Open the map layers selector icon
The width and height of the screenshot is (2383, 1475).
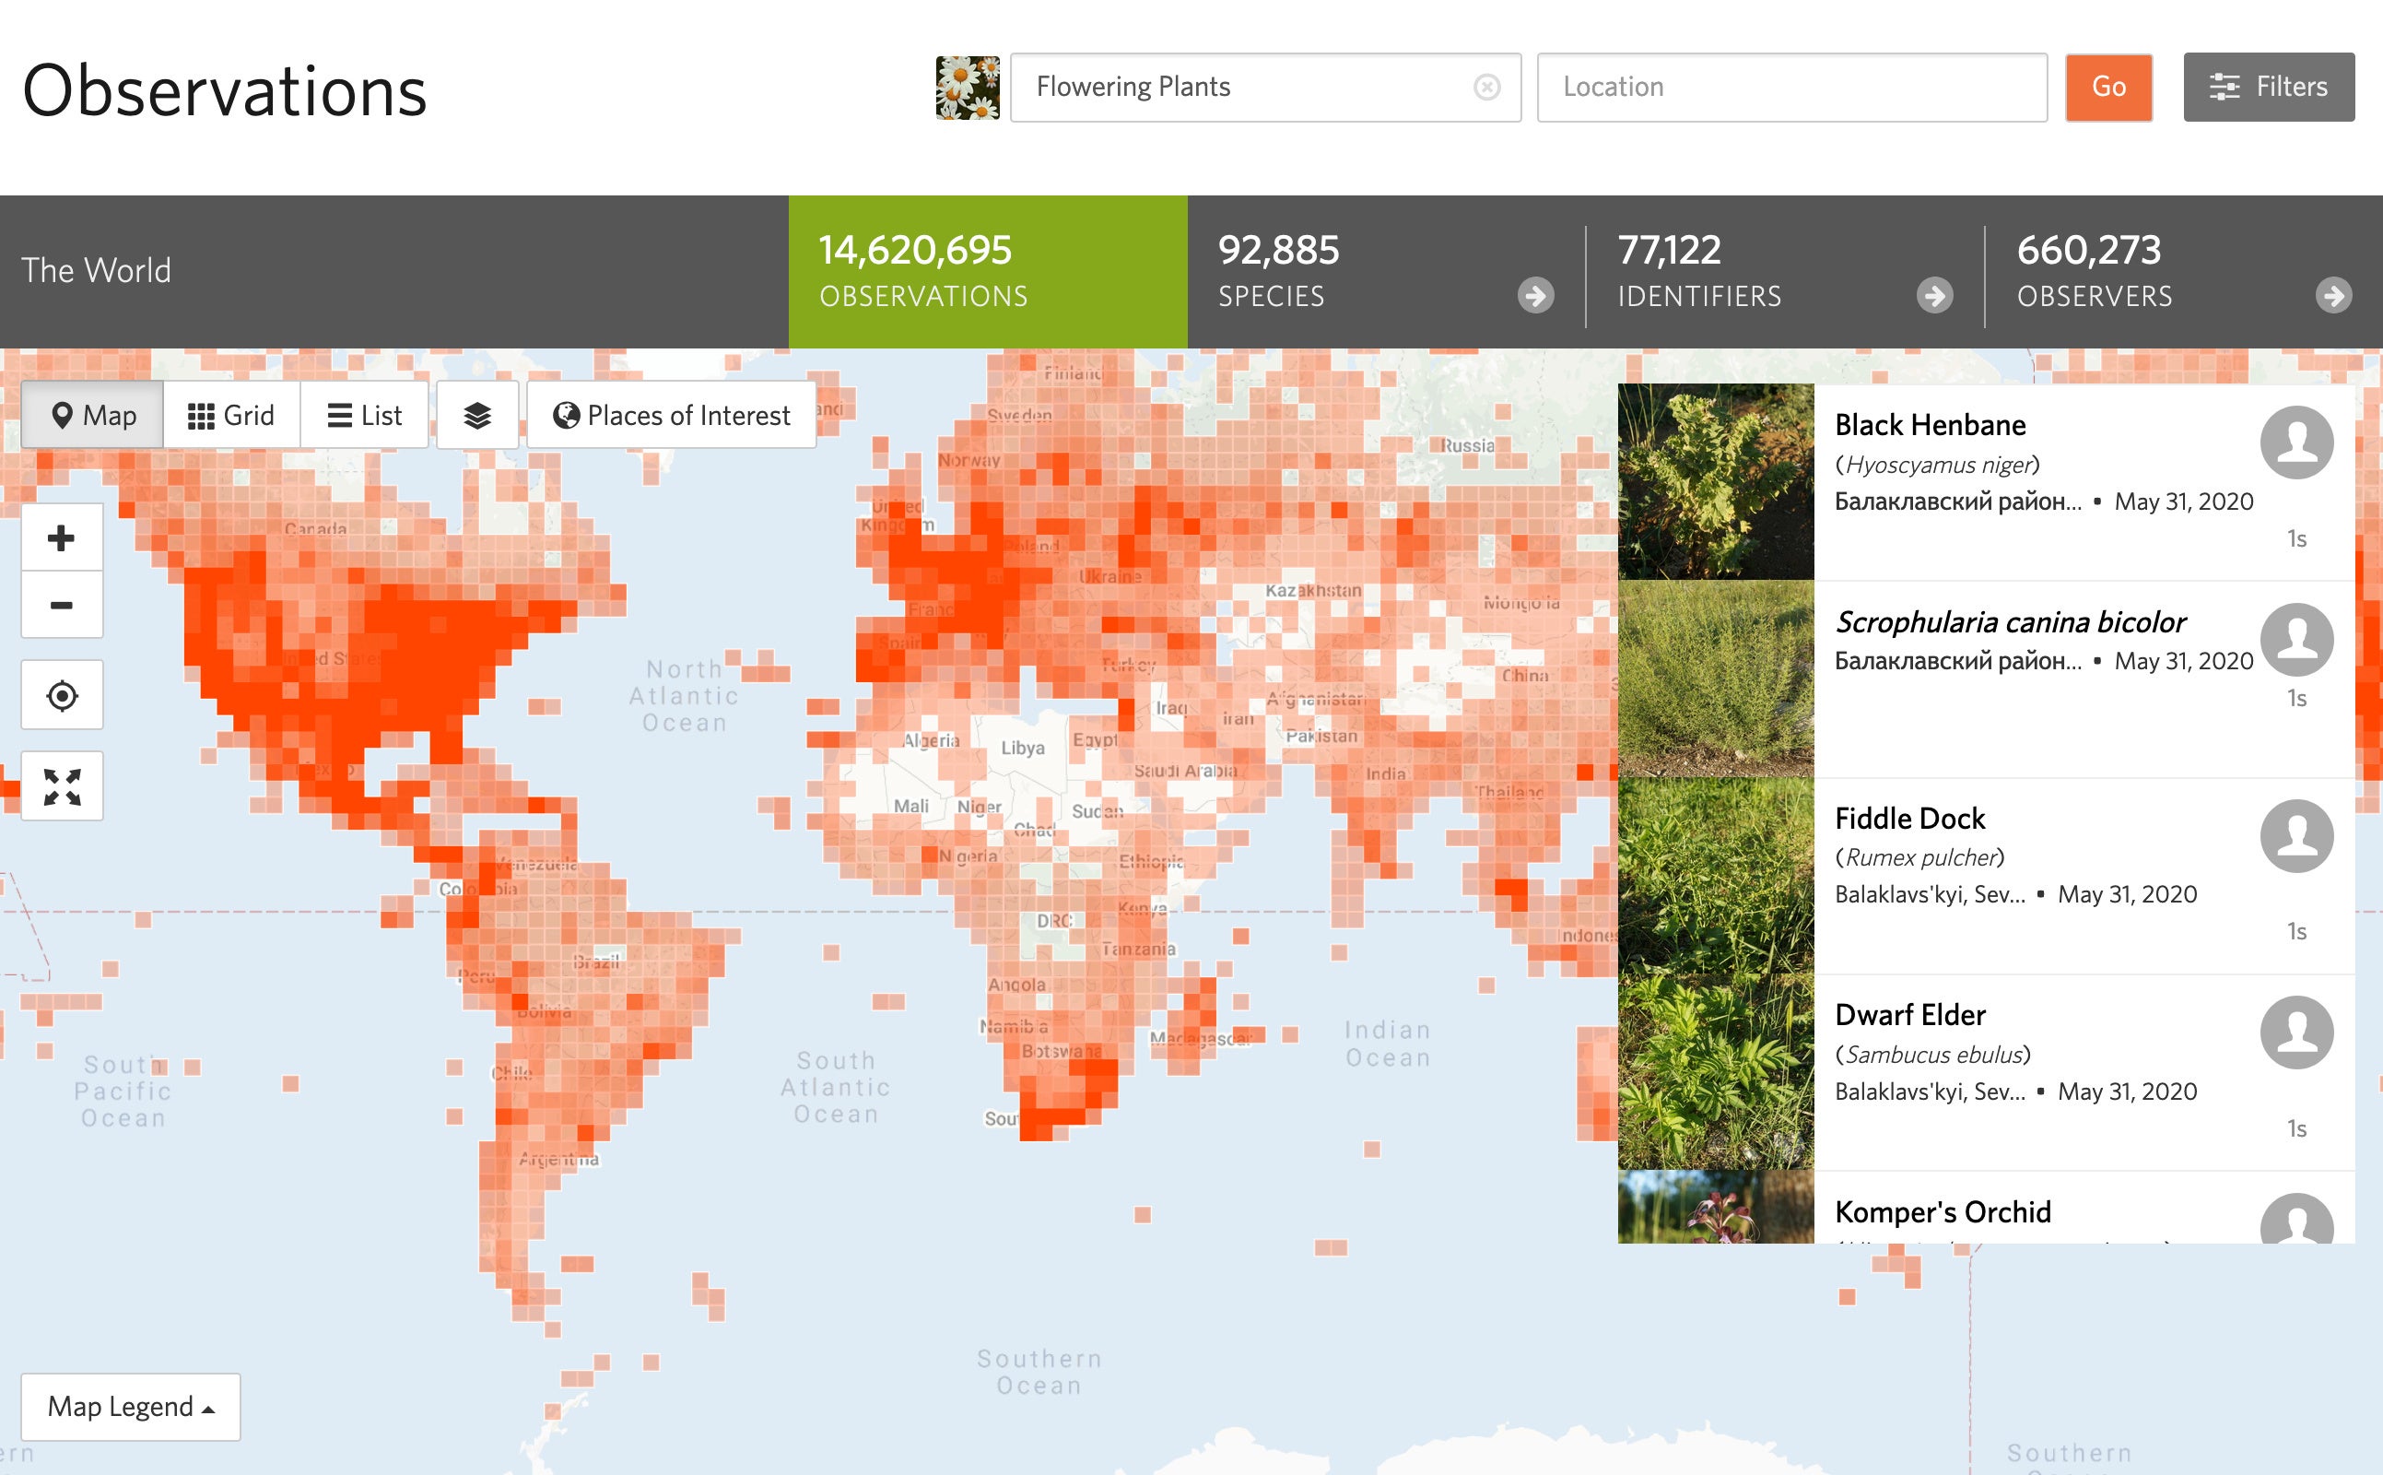coord(476,414)
